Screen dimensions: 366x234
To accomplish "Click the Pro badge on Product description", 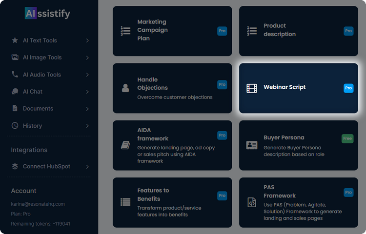I will (x=348, y=31).
